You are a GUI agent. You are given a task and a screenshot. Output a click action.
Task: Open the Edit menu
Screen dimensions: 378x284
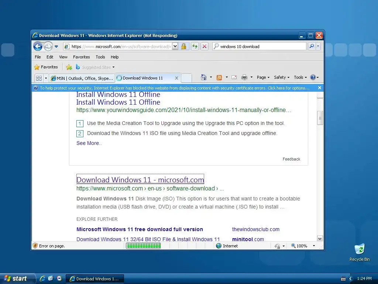pos(50,57)
